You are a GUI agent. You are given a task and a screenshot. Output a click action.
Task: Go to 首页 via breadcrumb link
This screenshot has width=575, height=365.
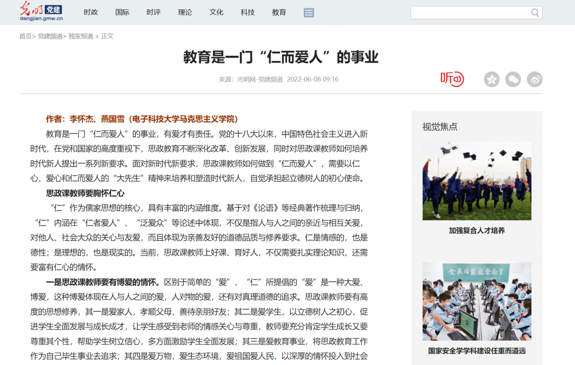coord(25,36)
